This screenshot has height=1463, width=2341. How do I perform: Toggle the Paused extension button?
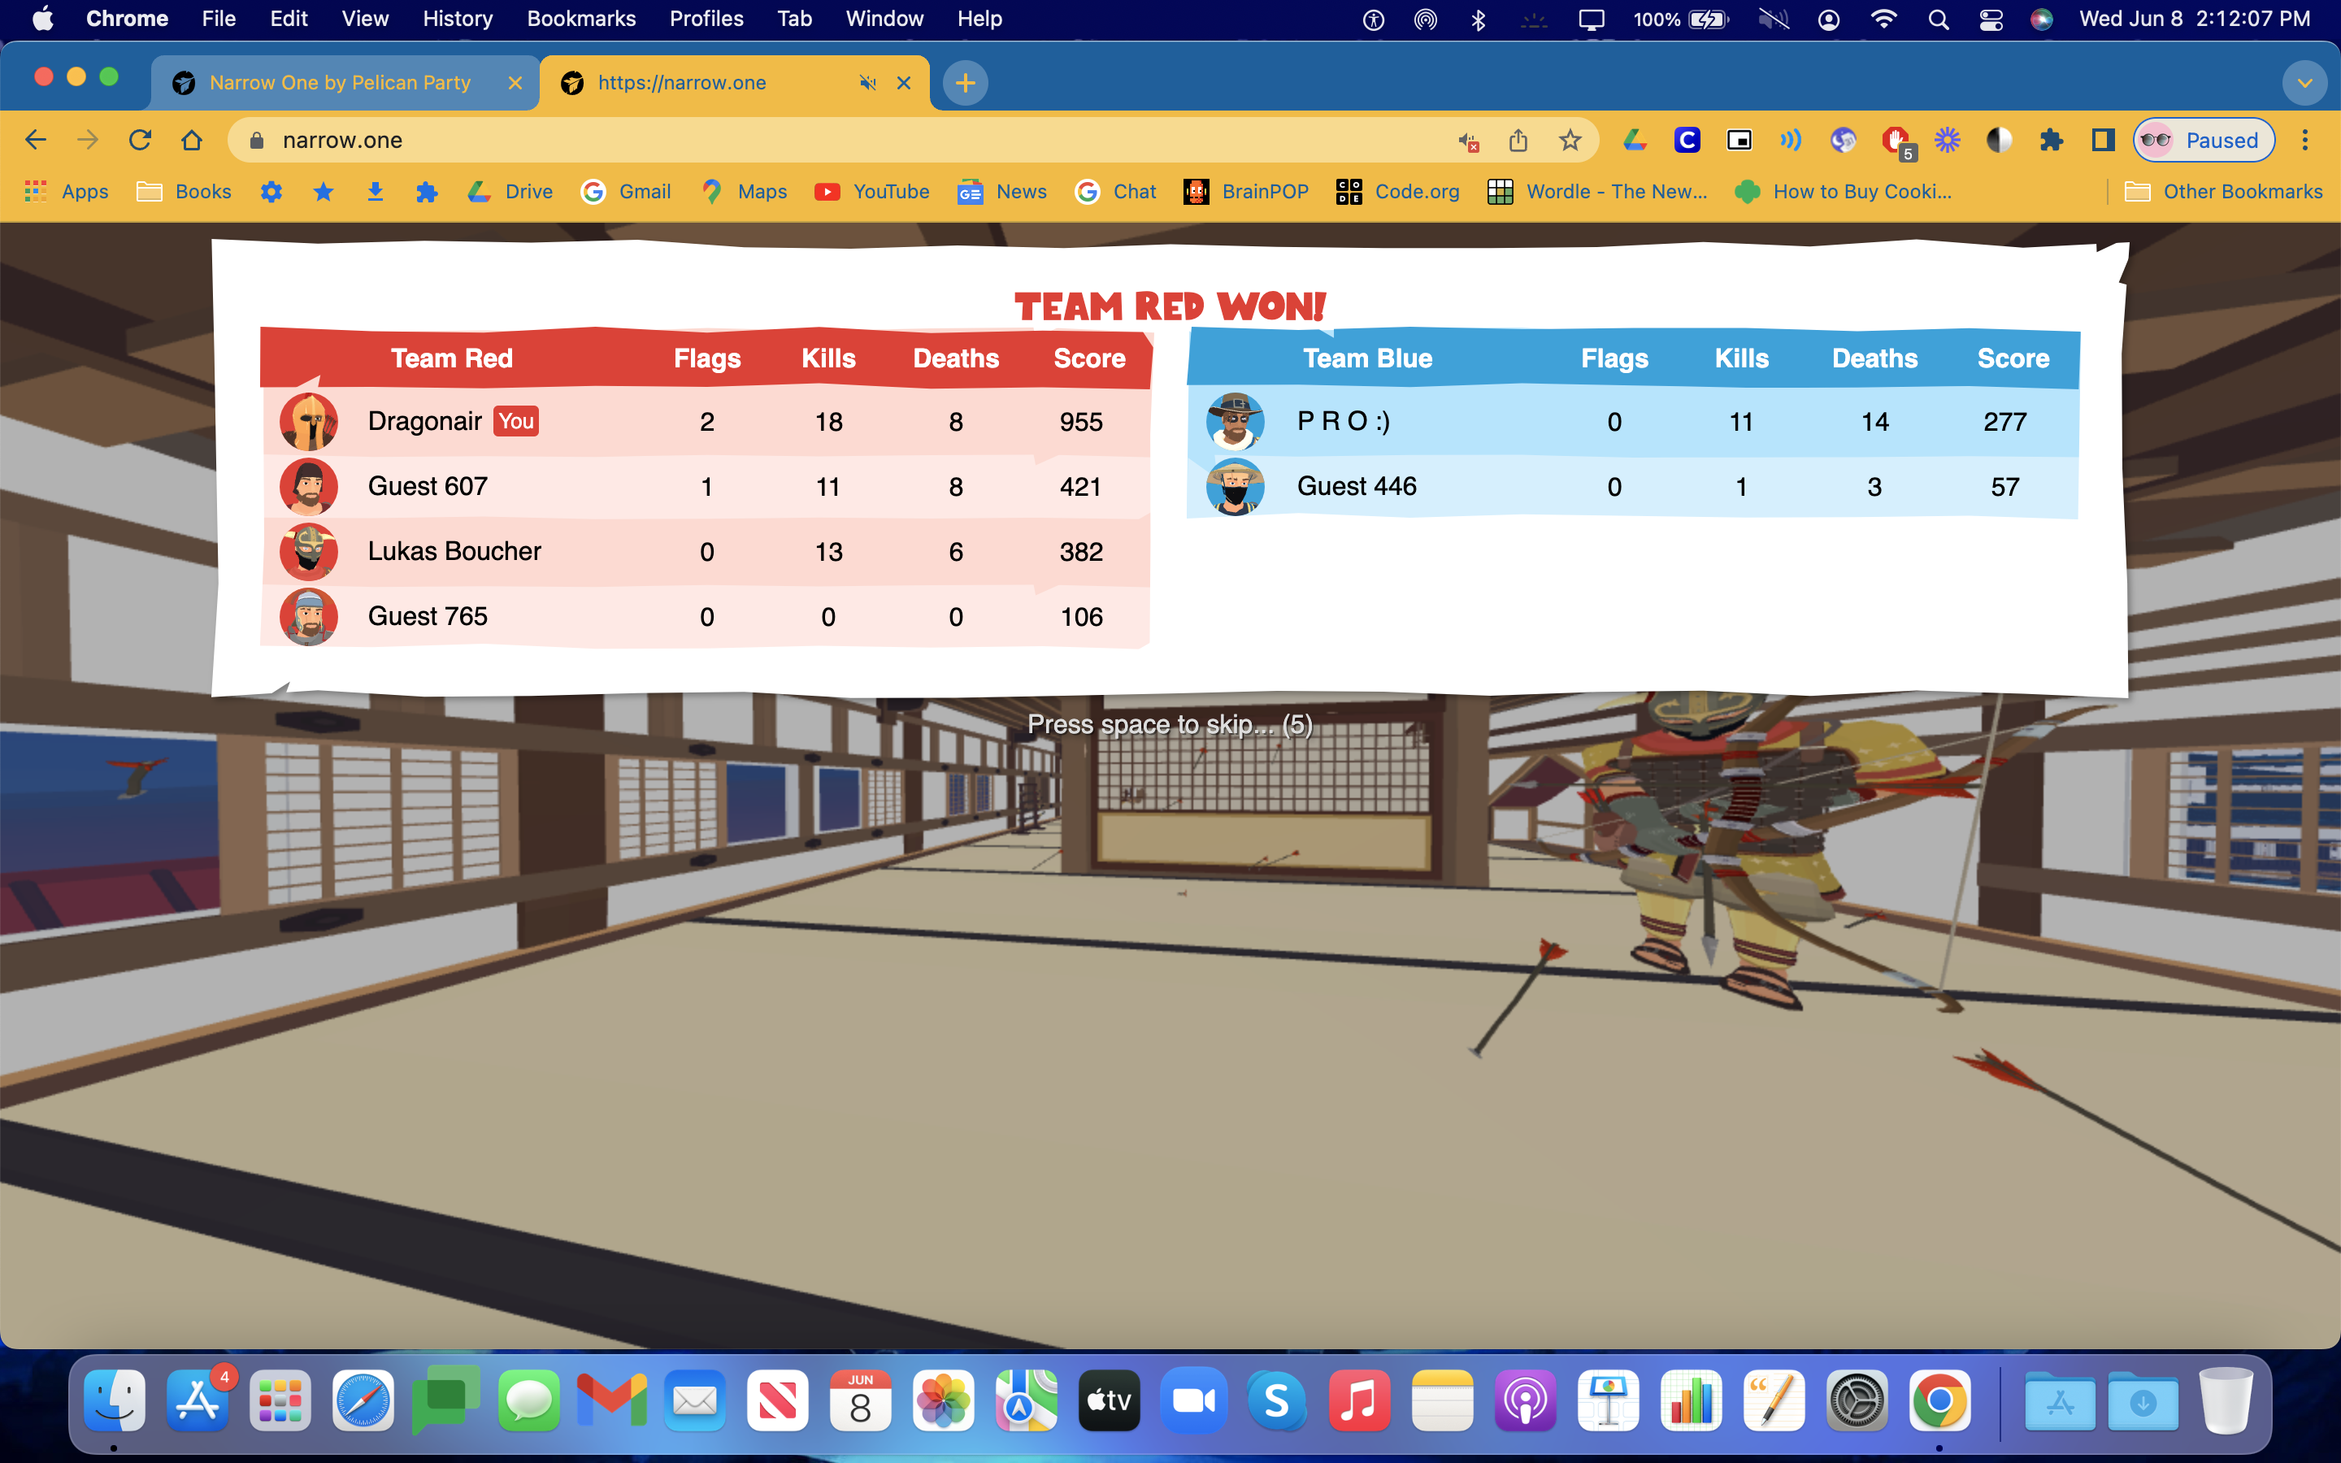tap(2201, 140)
